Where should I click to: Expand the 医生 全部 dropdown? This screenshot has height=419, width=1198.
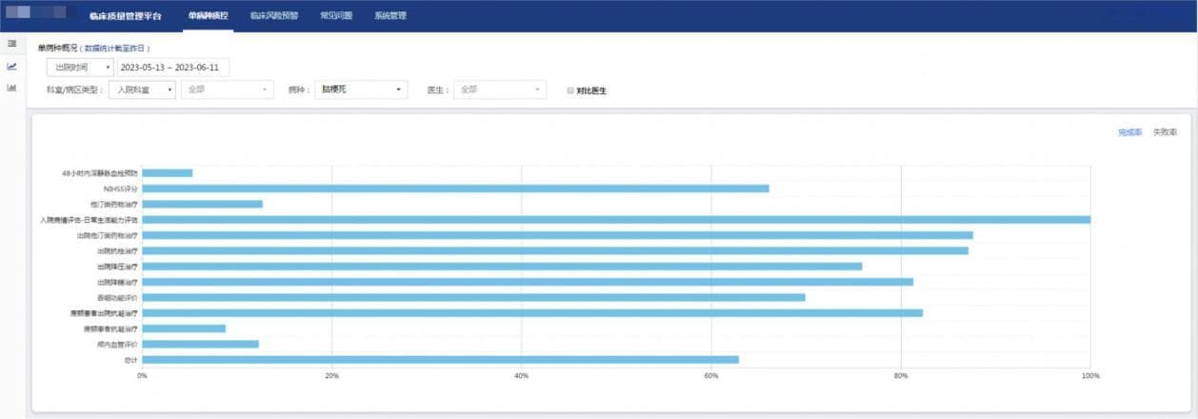(500, 90)
